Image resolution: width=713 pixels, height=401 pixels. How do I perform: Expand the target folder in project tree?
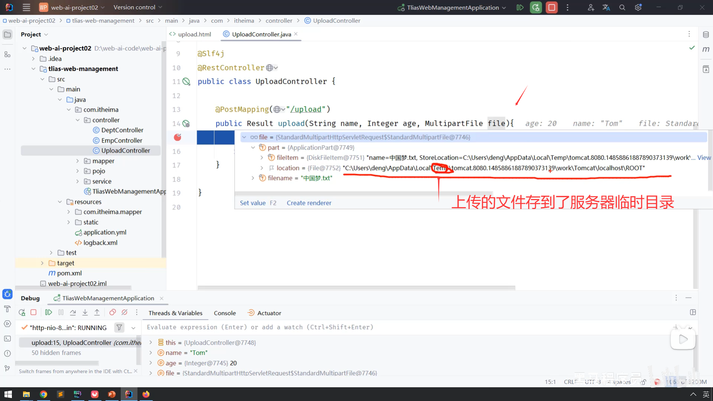[x=42, y=263]
